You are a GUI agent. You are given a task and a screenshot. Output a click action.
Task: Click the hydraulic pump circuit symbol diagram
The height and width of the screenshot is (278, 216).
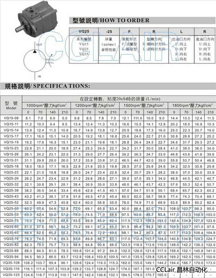pos(38,60)
